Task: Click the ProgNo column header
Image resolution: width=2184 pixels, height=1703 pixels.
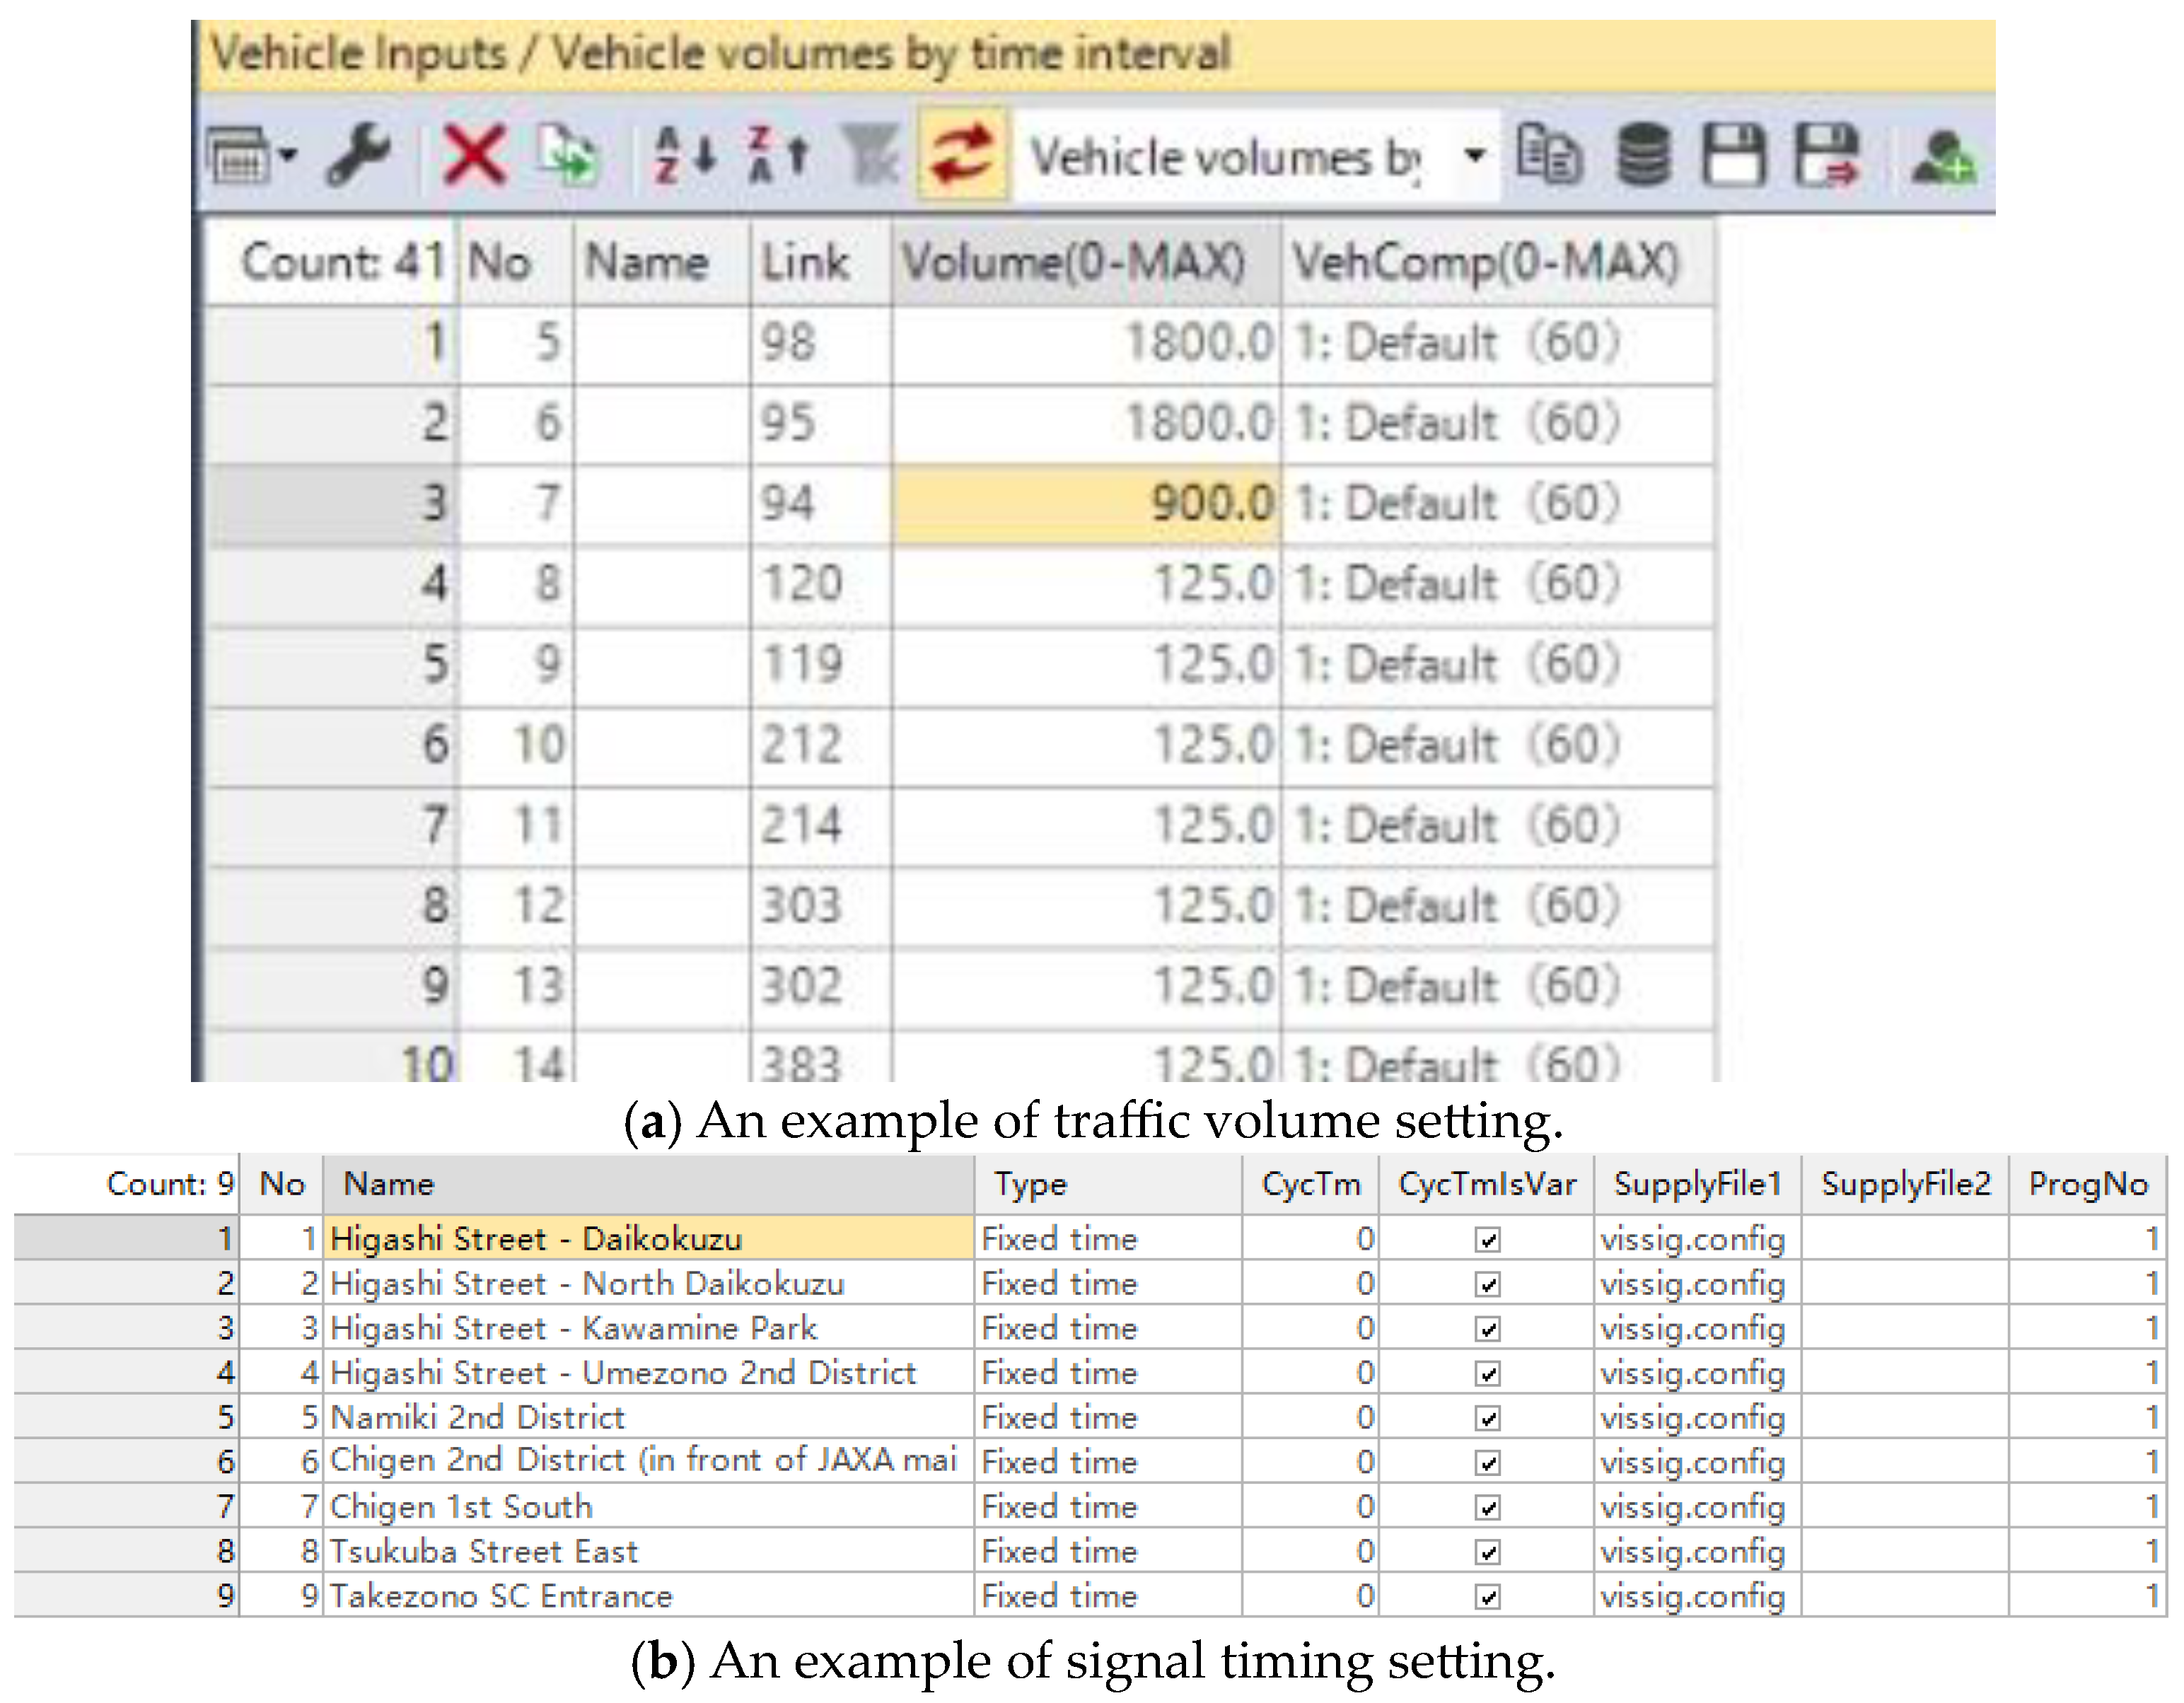Action: (2088, 1184)
